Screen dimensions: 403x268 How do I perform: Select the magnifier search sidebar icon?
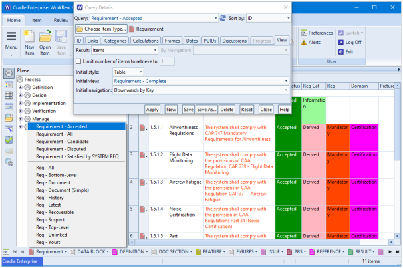(x=9, y=162)
